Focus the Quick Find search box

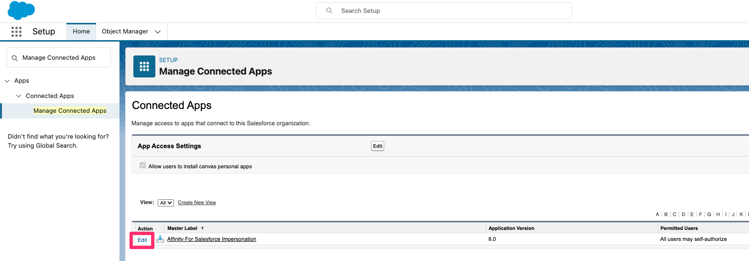tap(59, 57)
